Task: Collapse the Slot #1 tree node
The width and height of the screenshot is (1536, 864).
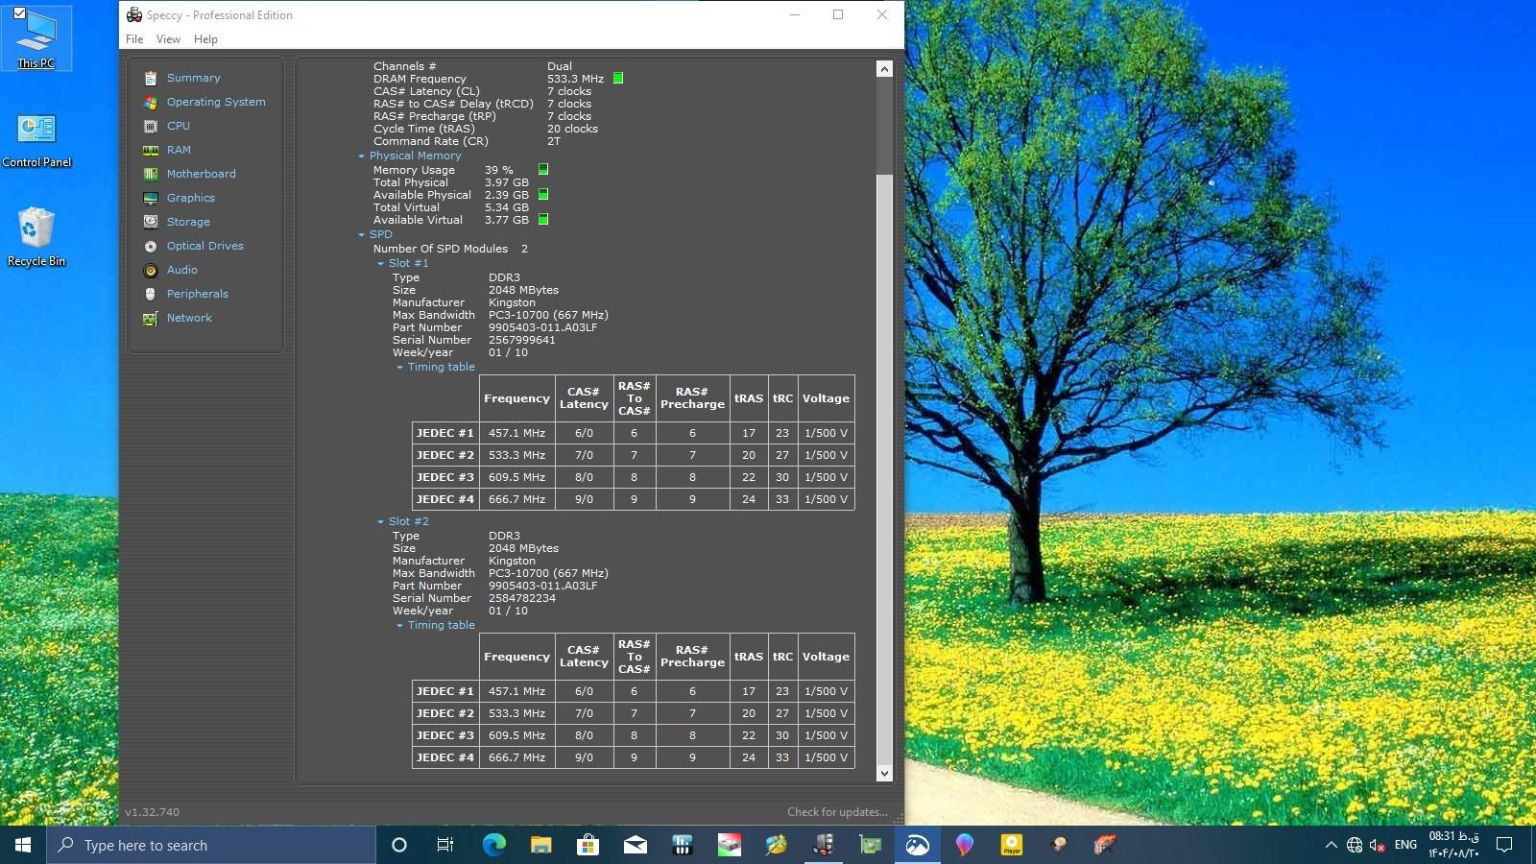Action: click(x=381, y=264)
